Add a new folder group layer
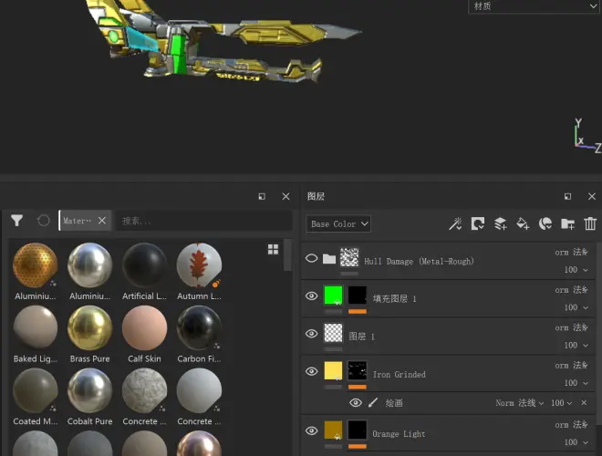 (568, 223)
